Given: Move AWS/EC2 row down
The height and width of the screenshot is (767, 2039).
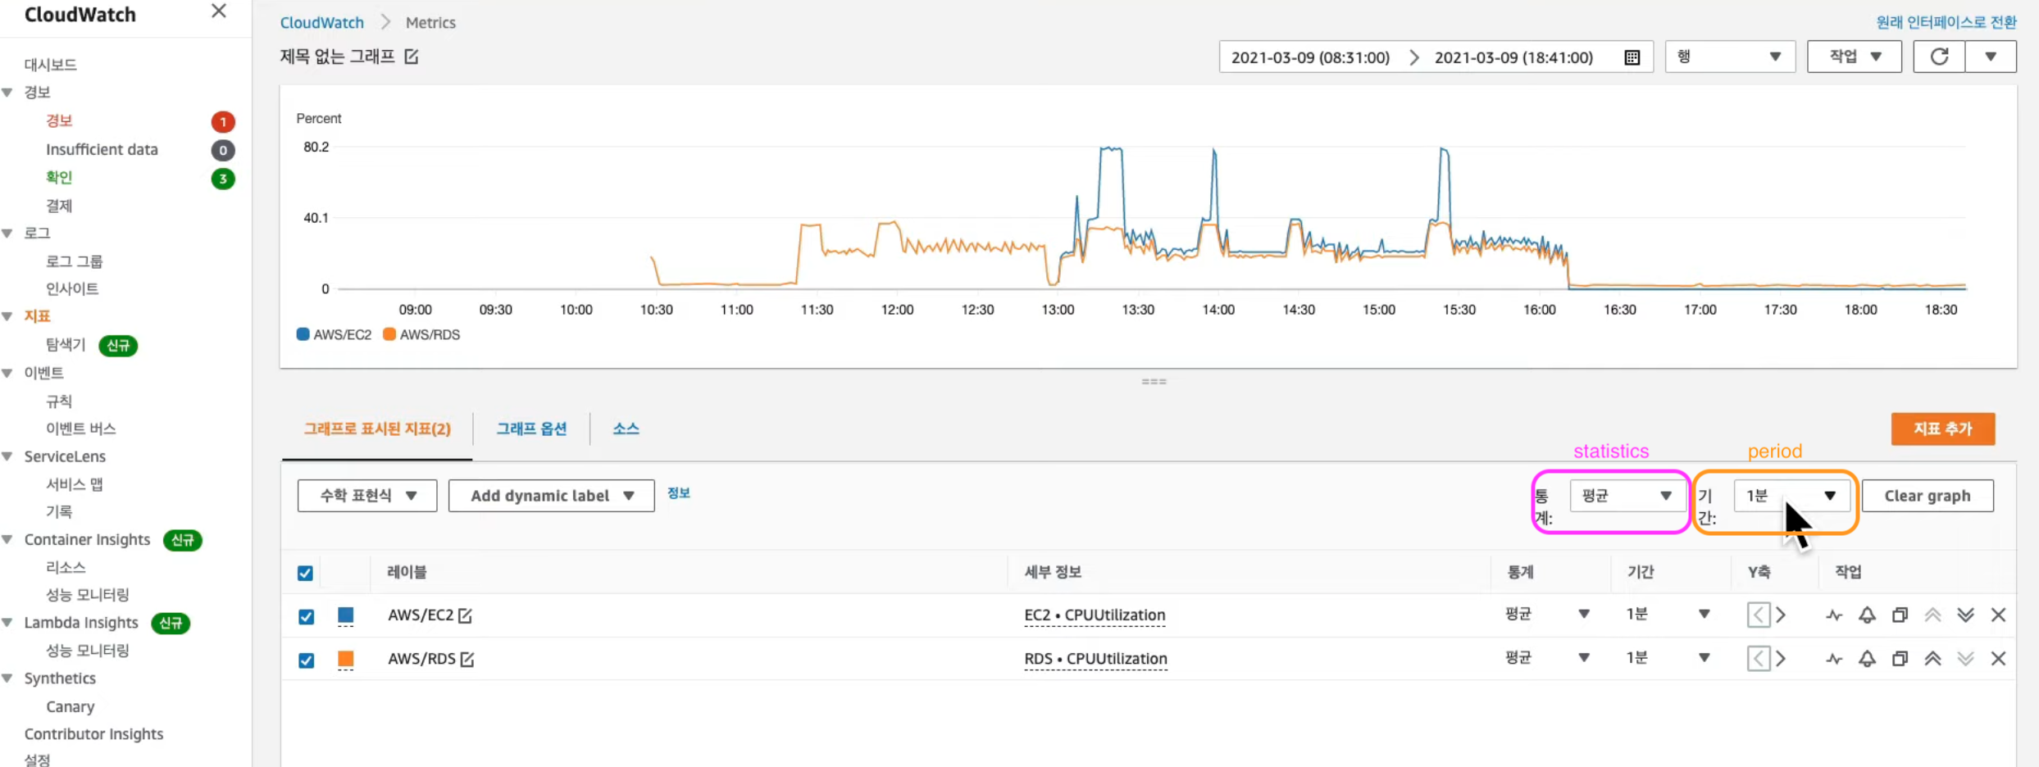Looking at the screenshot, I should tap(1965, 615).
